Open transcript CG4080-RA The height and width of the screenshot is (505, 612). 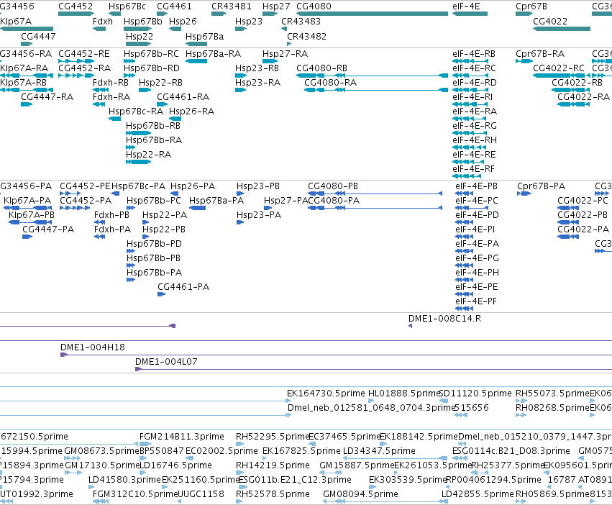330,83
